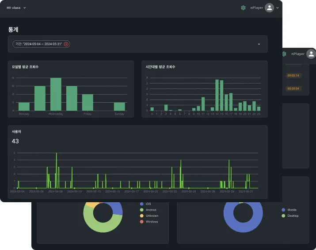Click the 2024-05-08 peak in users chart
Viewport: 316px width, 250px height.
tap(57, 154)
